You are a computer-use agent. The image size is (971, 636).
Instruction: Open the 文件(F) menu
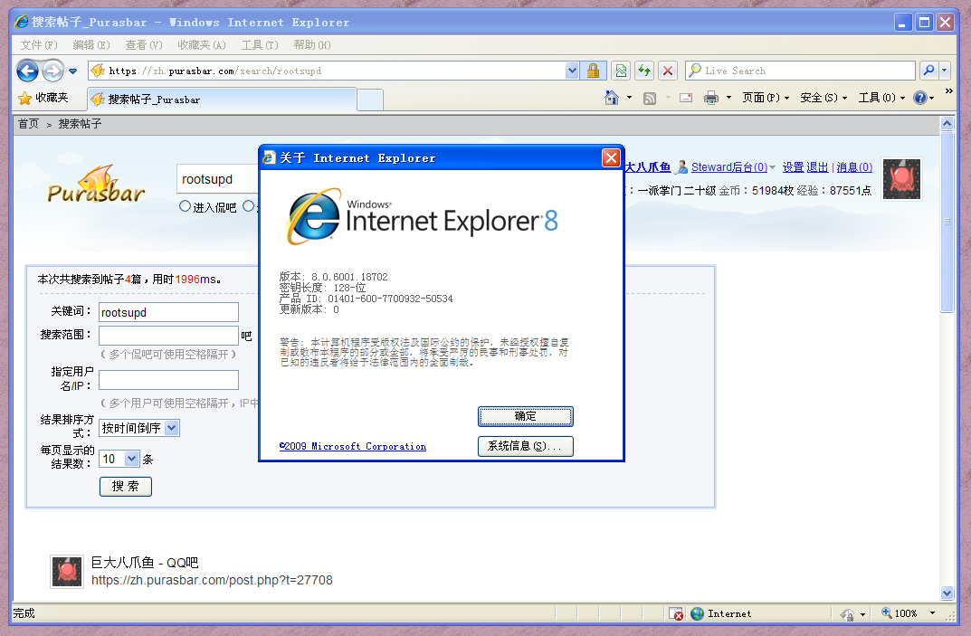click(38, 45)
